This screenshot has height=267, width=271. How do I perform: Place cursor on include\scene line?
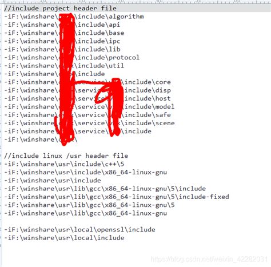click(89, 123)
